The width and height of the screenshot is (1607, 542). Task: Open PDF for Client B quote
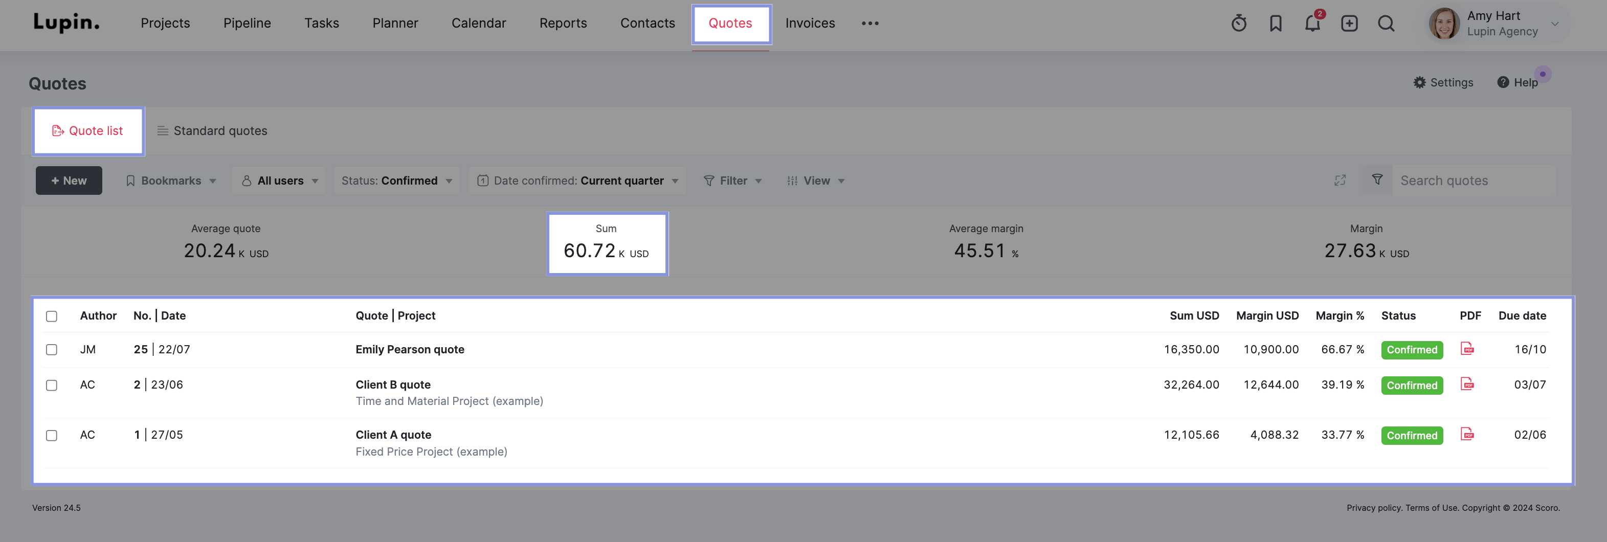click(1467, 384)
